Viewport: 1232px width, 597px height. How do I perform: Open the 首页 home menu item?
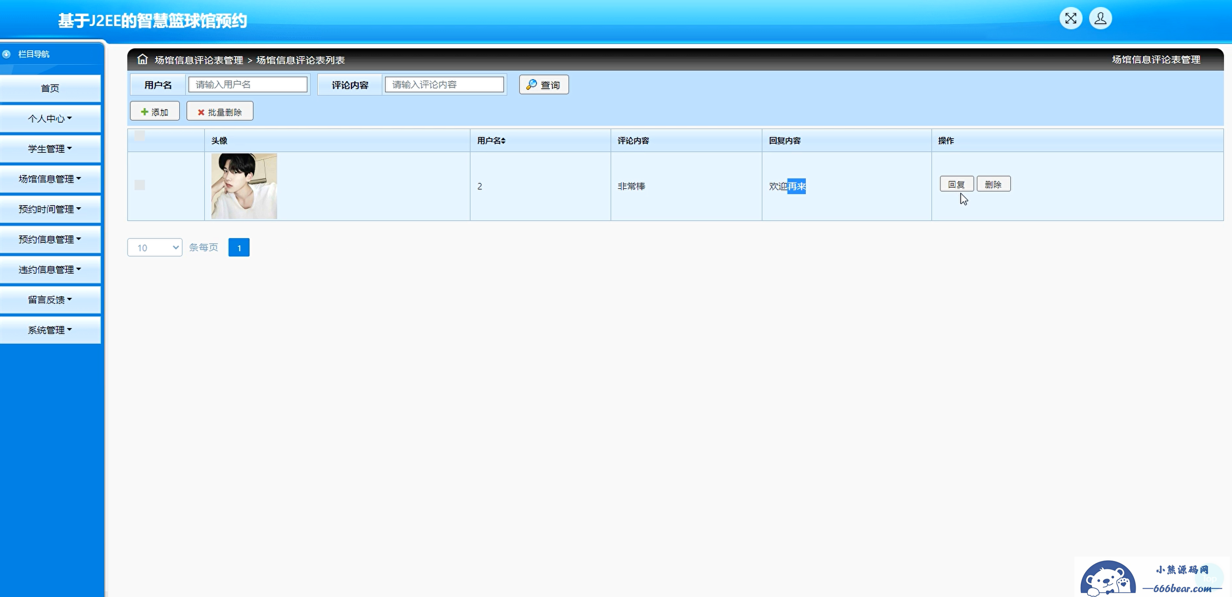click(x=50, y=88)
